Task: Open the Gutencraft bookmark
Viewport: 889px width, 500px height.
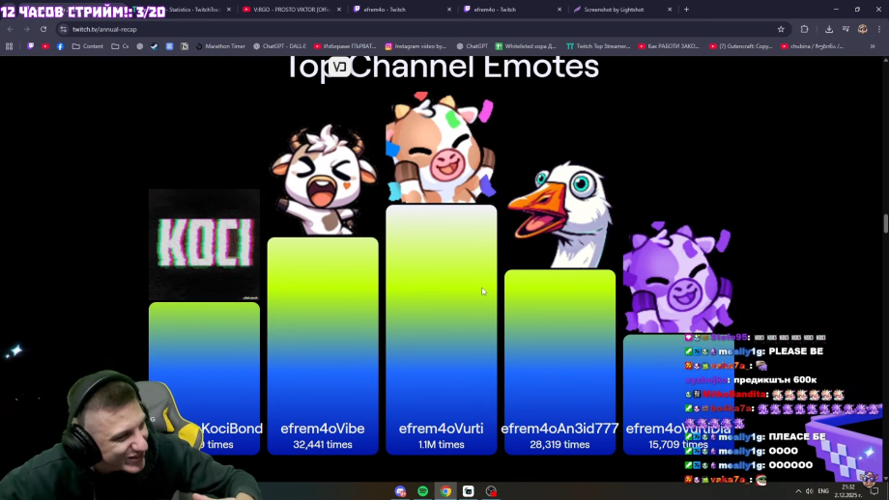Action: pyautogui.click(x=740, y=46)
